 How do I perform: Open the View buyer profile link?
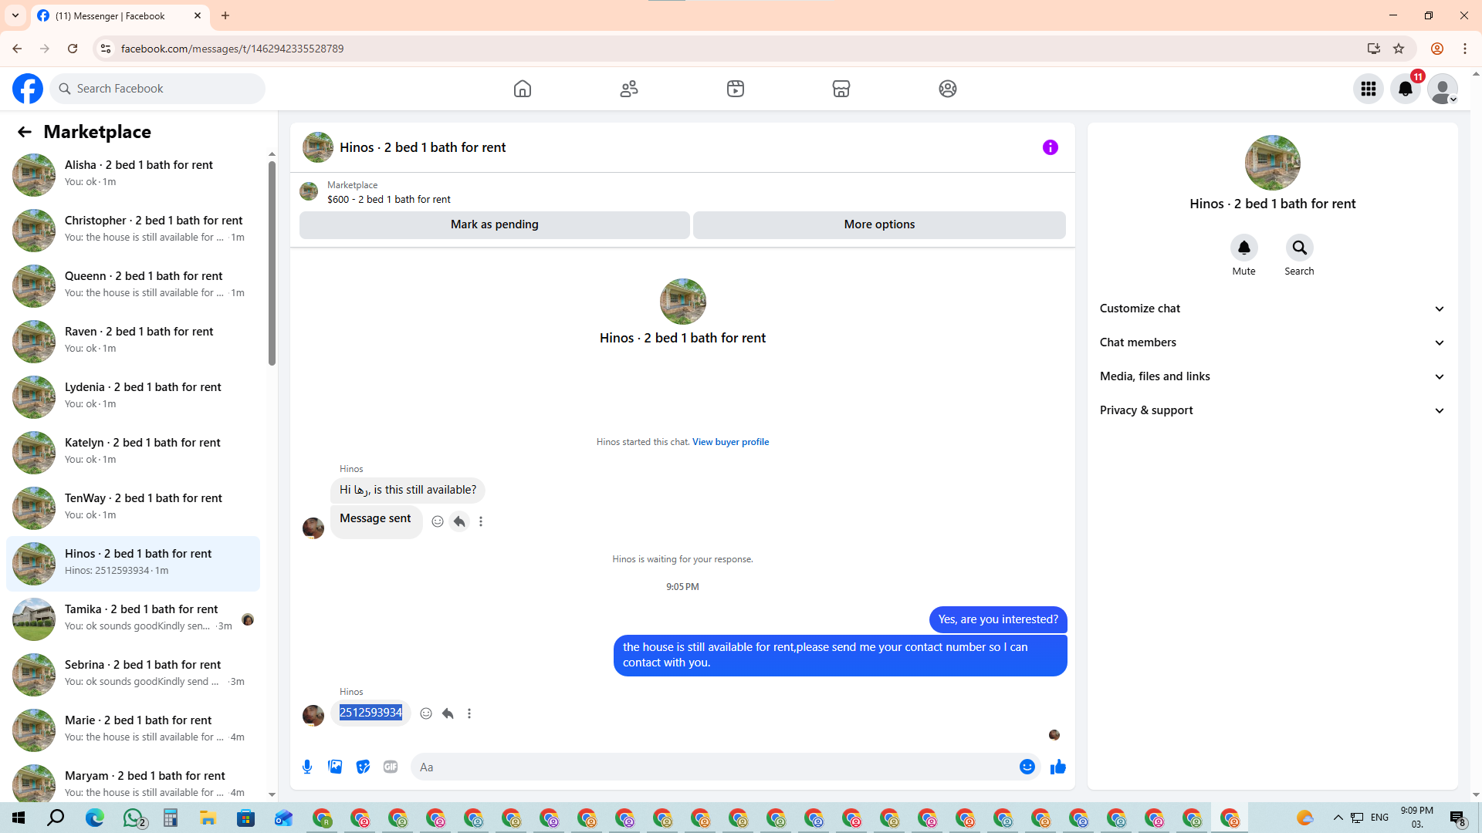coord(730,442)
